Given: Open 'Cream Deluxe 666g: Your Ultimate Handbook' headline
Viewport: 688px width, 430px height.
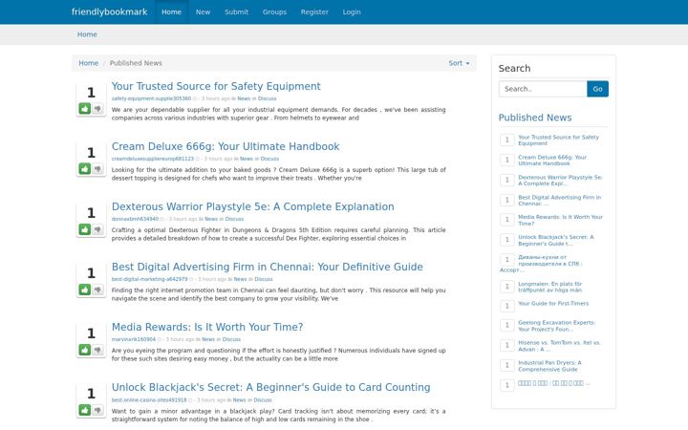Looking at the screenshot, I should pyautogui.click(x=226, y=146).
